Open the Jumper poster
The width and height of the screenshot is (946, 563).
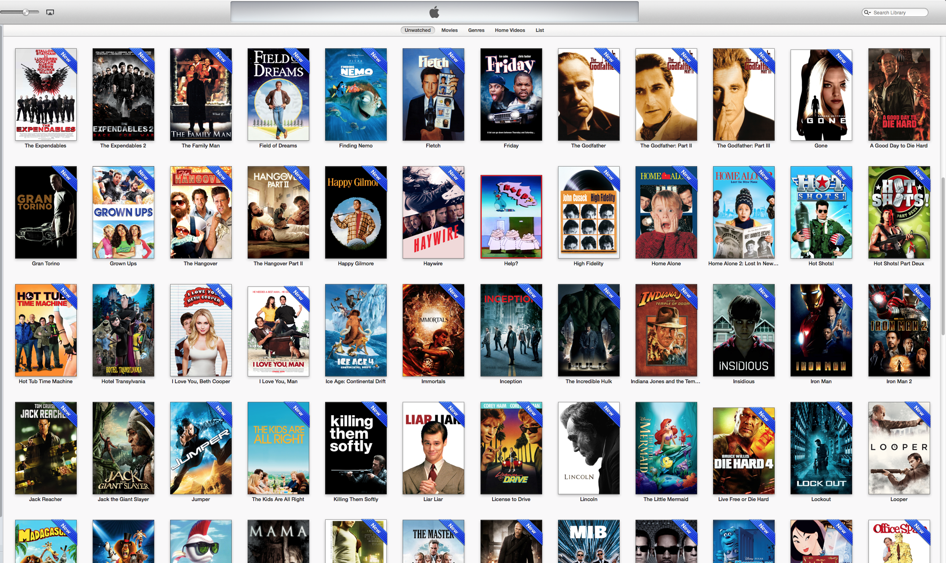[x=201, y=448]
